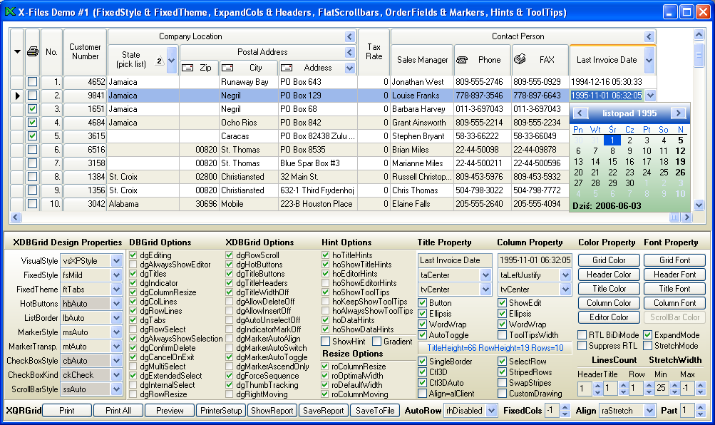Check the checkbox in row 1
Screen dimensions: 715x425
point(32,82)
